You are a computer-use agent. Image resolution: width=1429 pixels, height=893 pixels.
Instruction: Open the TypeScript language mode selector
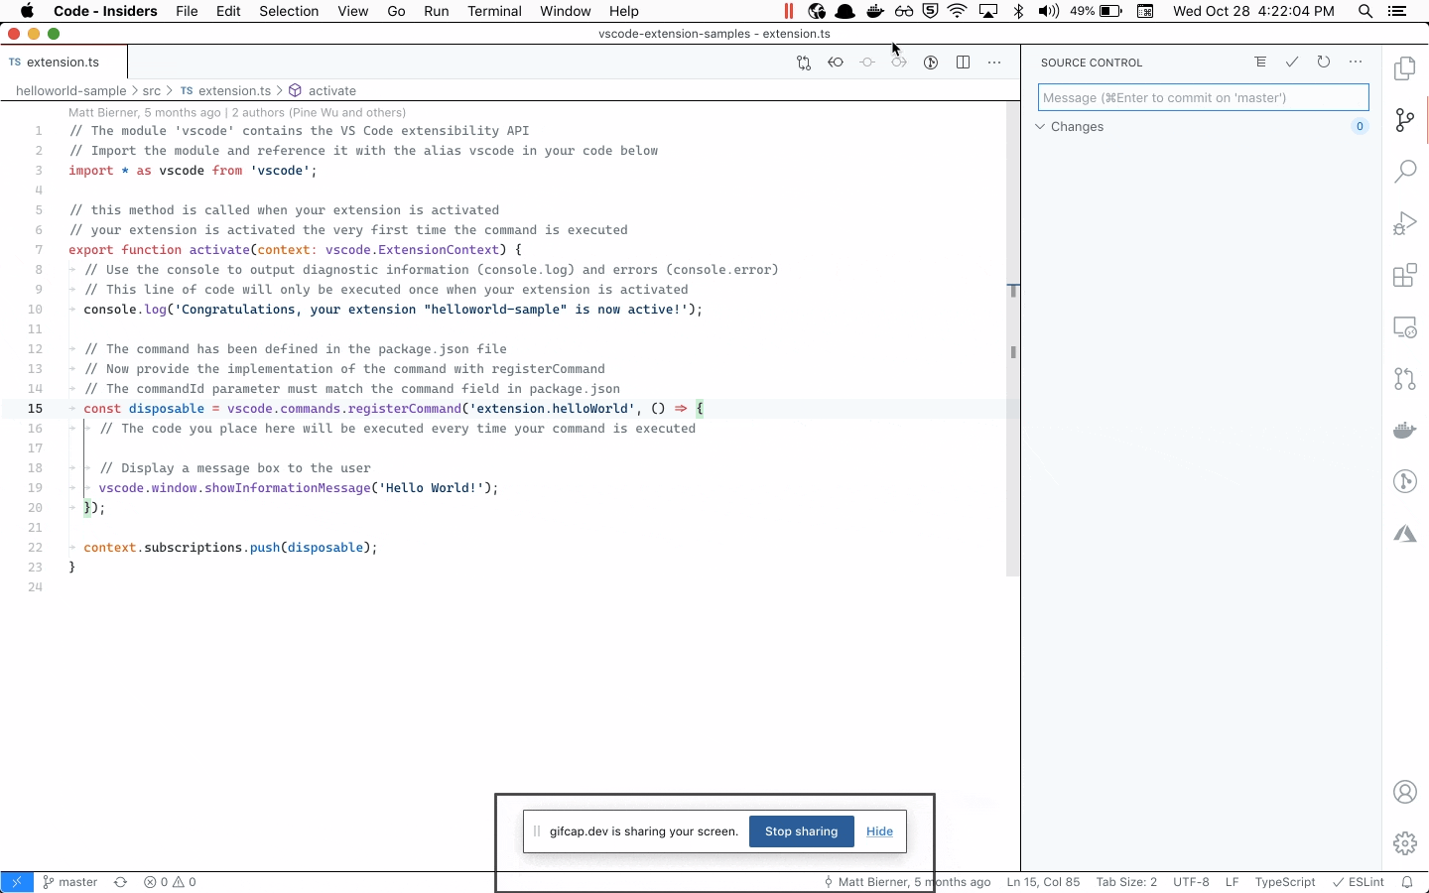click(1284, 882)
